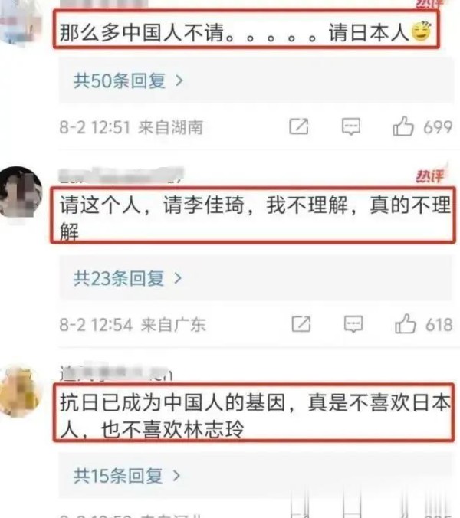
Task: Reply to the 8-2 12:51 Hunan comment
Action: click(x=351, y=126)
